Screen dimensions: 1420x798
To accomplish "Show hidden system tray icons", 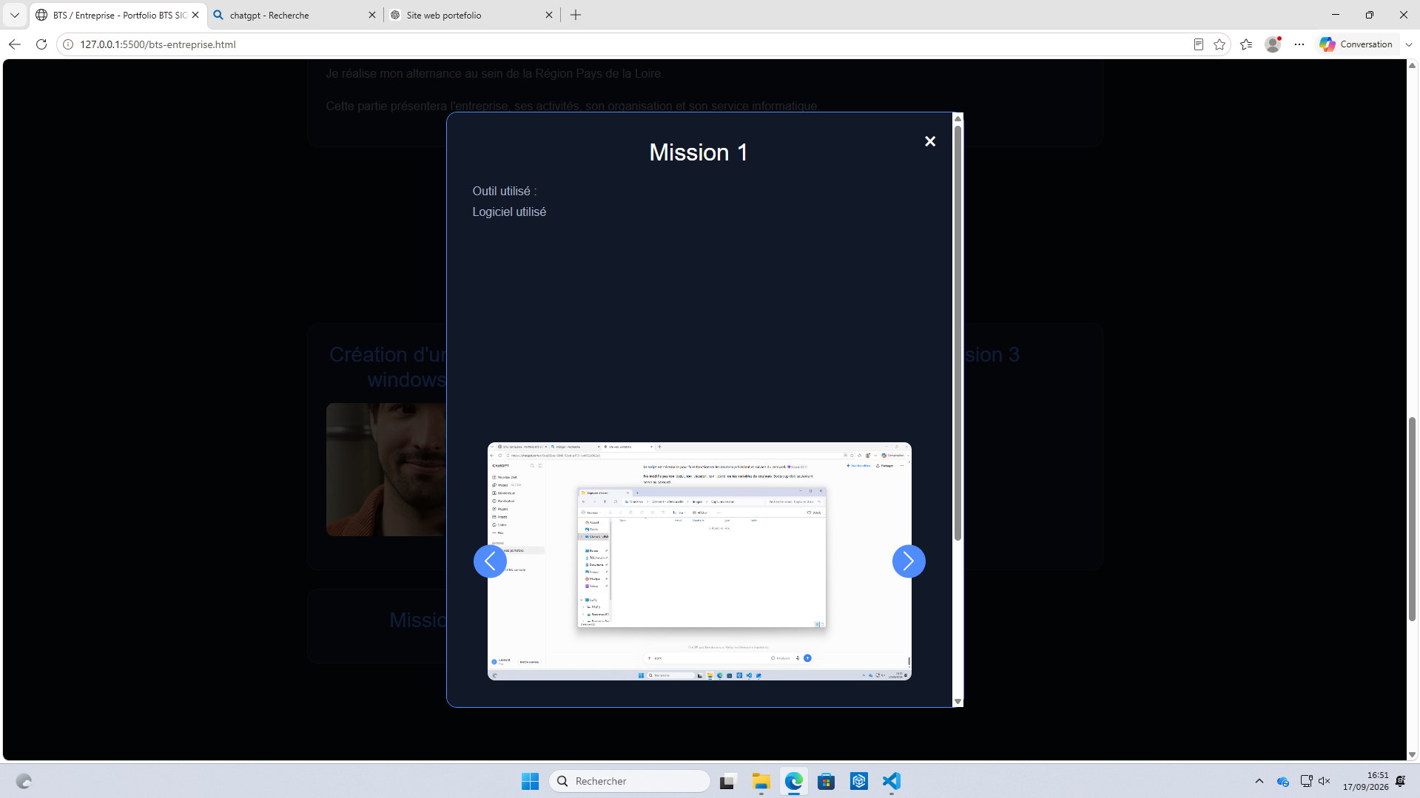I will point(1259,781).
